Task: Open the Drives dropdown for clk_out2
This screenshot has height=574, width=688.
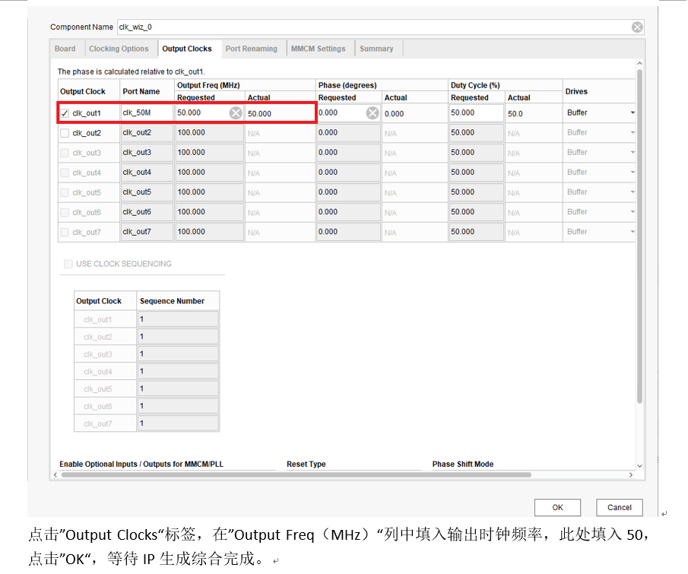Action: (633, 132)
